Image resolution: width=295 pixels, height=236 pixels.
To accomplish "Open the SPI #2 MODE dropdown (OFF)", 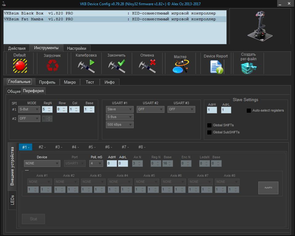I will [x=29, y=119].
